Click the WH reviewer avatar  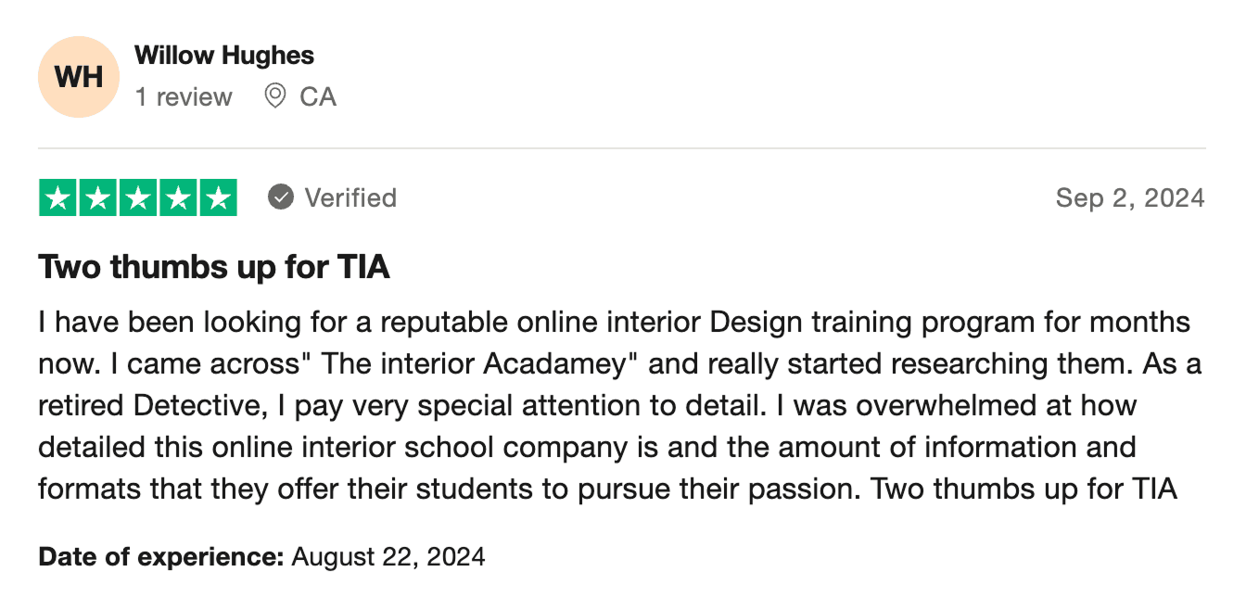point(79,77)
